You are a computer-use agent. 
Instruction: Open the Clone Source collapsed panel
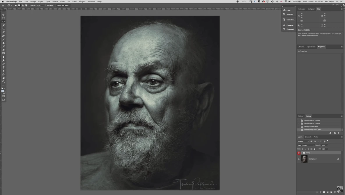[289, 20]
